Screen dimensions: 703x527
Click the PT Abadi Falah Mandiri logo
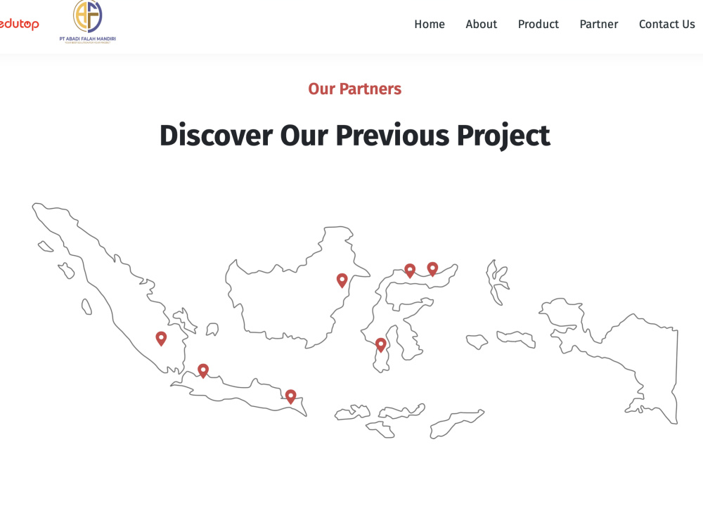click(x=88, y=22)
